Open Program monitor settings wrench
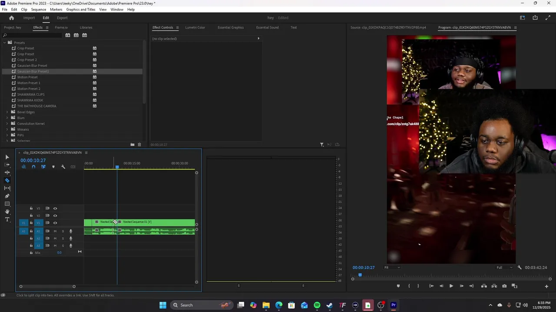Viewport: 556px width, 312px height. [x=520, y=267]
